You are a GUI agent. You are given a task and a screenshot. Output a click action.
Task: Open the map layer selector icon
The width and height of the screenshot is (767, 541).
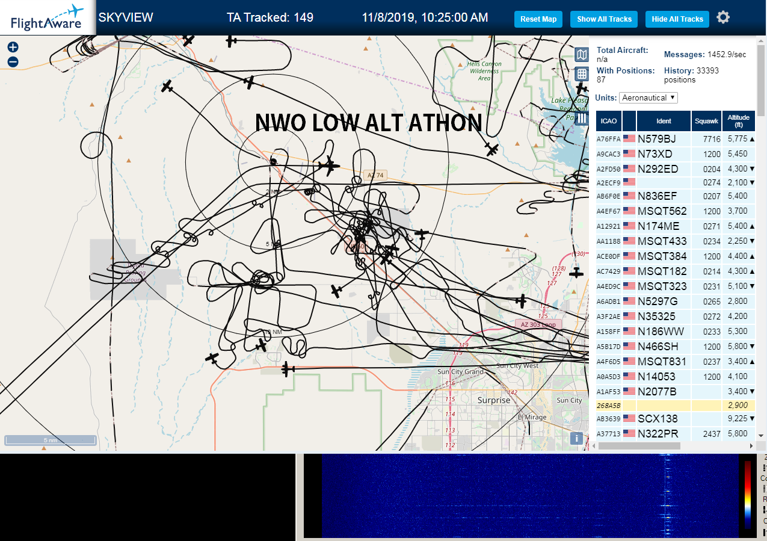pyautogui.click(x=581, y=55)
